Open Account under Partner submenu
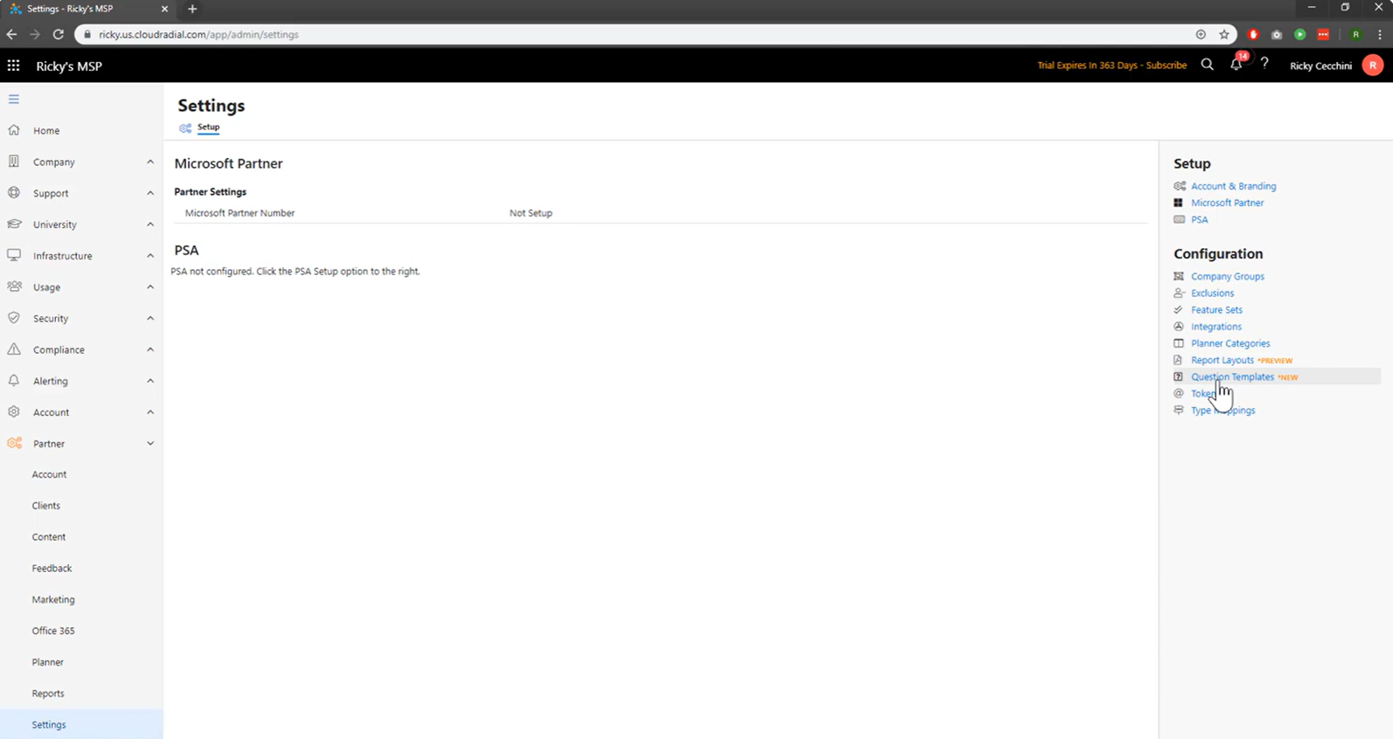The width and height of the screenshot is (1393, 739). click(x=49, y=474)
